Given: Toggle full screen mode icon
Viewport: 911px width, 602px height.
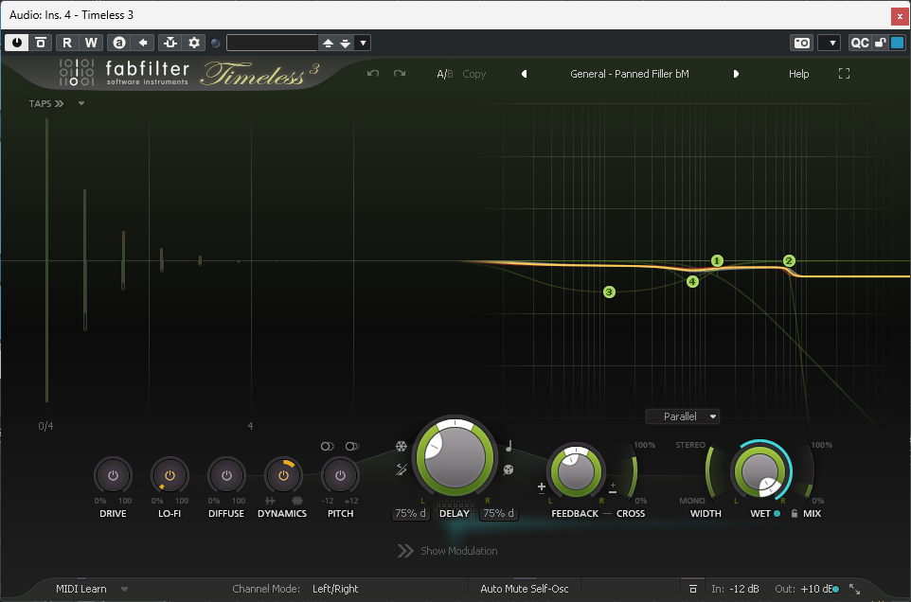Looking at the screenshot, I should (x=845, y=74).
